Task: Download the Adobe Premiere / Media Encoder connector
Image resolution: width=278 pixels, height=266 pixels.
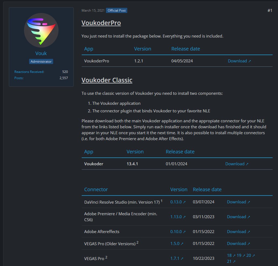Action: point(238,217)
